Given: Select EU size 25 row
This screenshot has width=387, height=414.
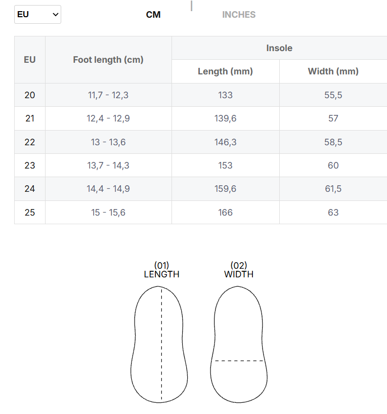Looking at the screenshot, I should point(201,213).
